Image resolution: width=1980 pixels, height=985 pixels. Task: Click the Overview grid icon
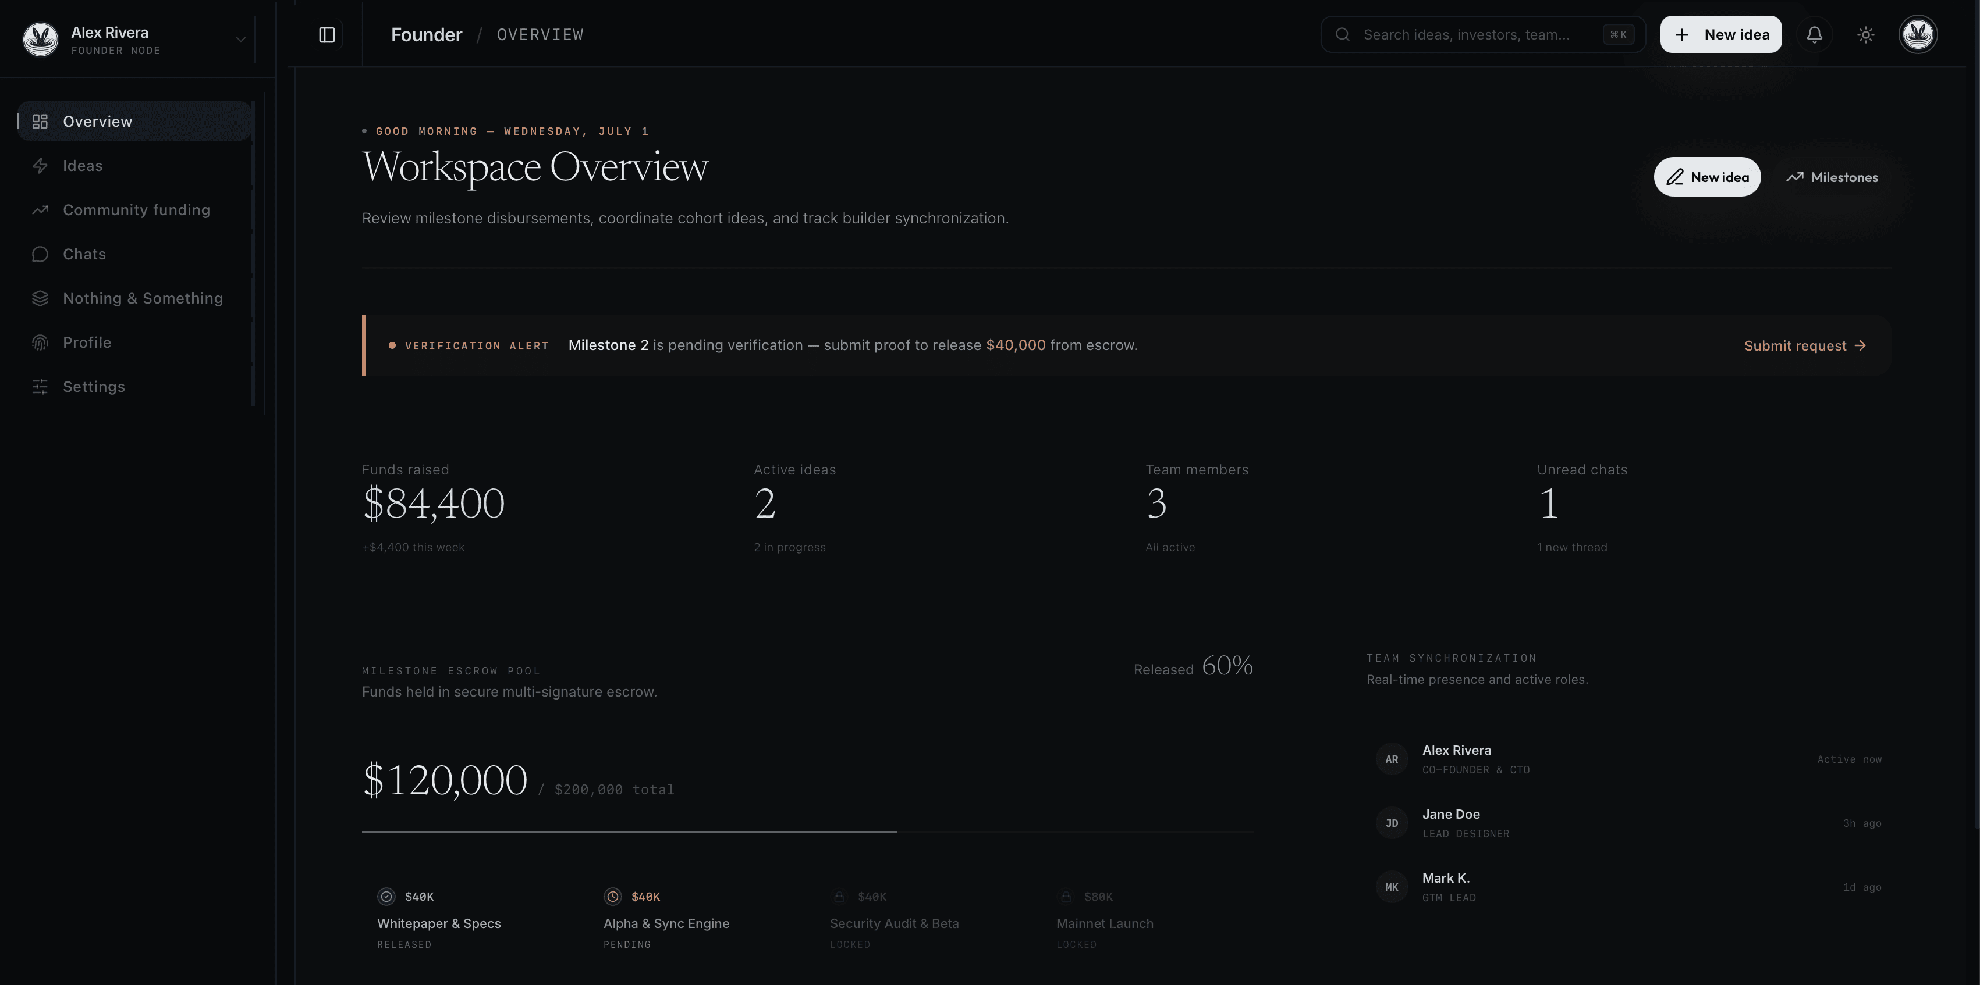point(40,122)
